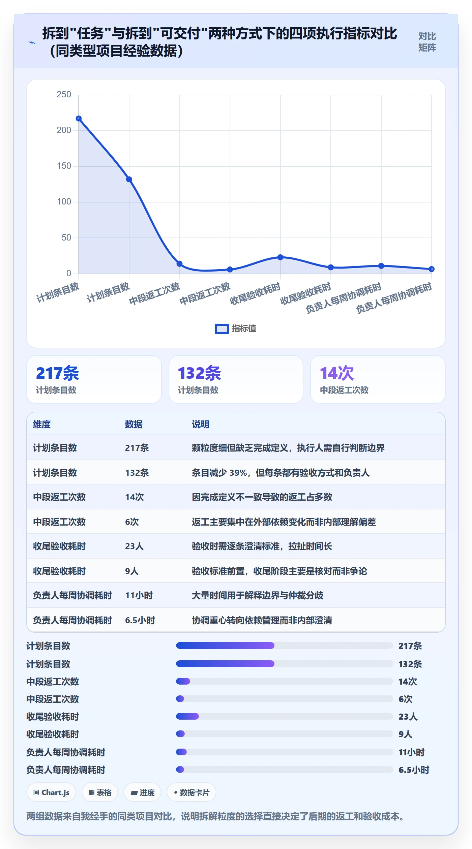Click the progress bar labeled 11小时
This screenshot has height=849, width=472.
tap(285, 752)
